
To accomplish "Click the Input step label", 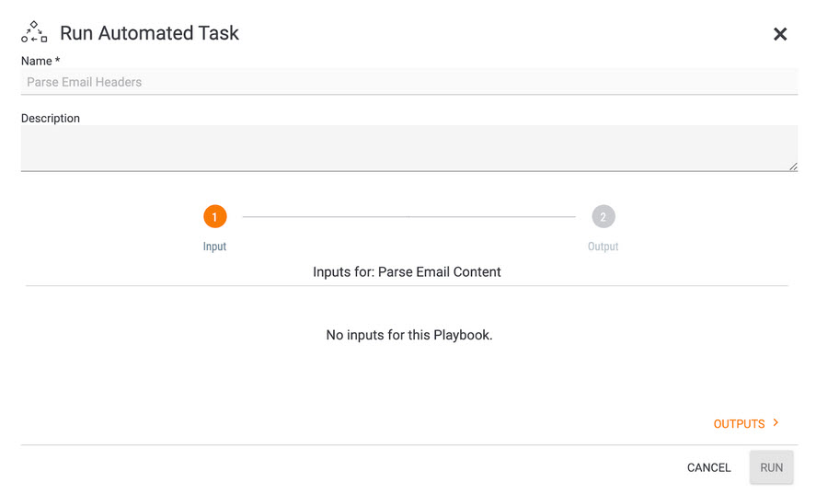I will coord(214,247).
